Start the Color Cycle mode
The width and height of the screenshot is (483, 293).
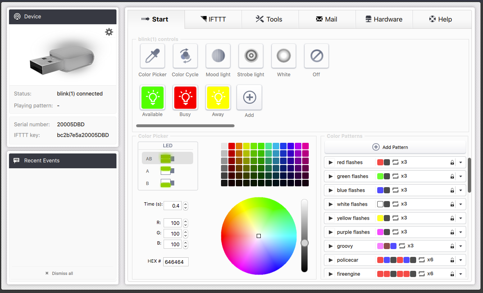click(x=185, y=56)
